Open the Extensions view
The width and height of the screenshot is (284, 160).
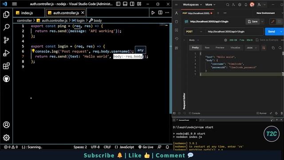tap(6, 66)
